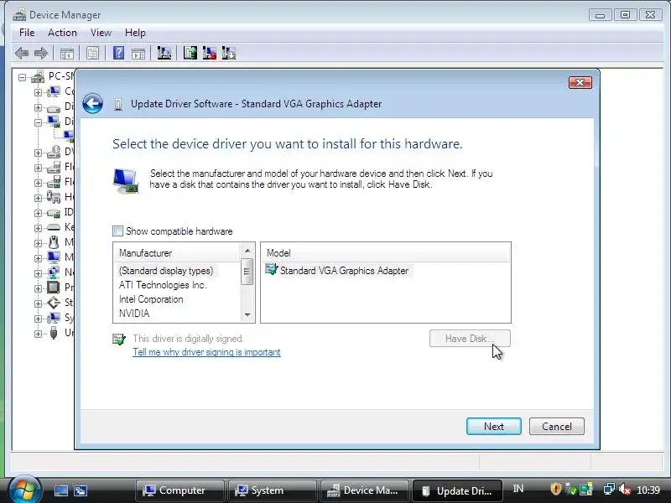The width and height of the screenshot is (671, 503).
Task: Select the display adapter child device icon
Action: point(69,137)
